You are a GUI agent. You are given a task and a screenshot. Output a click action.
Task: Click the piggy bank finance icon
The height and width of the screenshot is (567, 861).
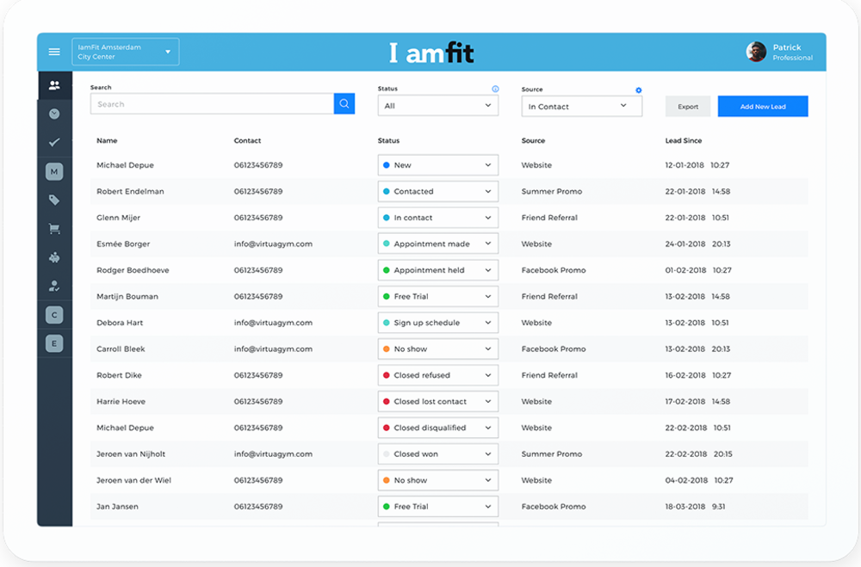(x=54, y=257)
